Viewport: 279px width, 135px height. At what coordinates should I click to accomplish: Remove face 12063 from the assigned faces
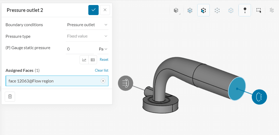point(103,81)
